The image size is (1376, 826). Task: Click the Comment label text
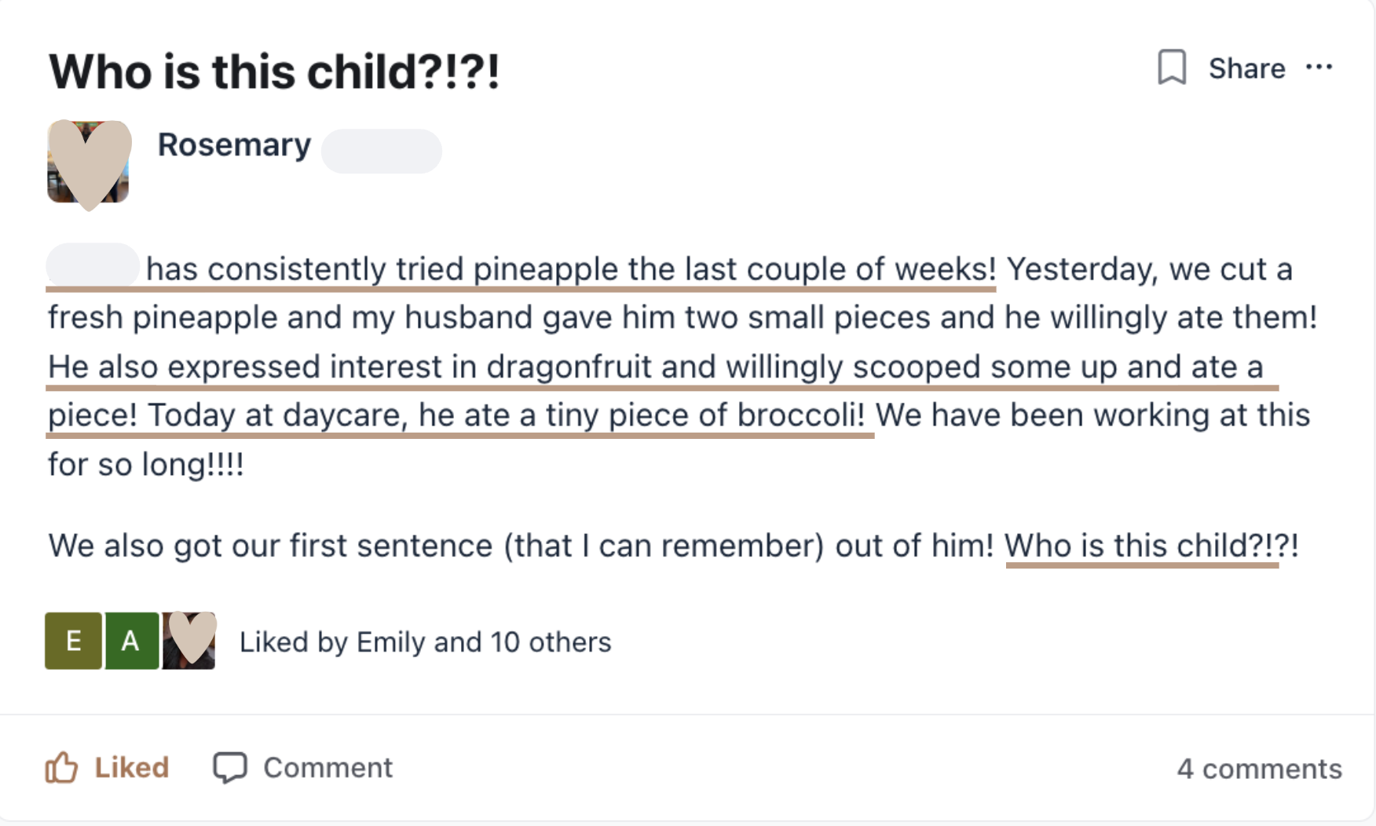point(328,767)
